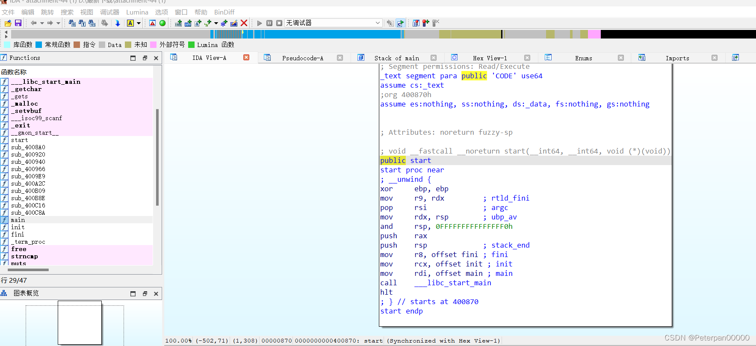Select ___libc_start_main in Functions list
This screenshot has height=346, width=756.
coord(77,82)
